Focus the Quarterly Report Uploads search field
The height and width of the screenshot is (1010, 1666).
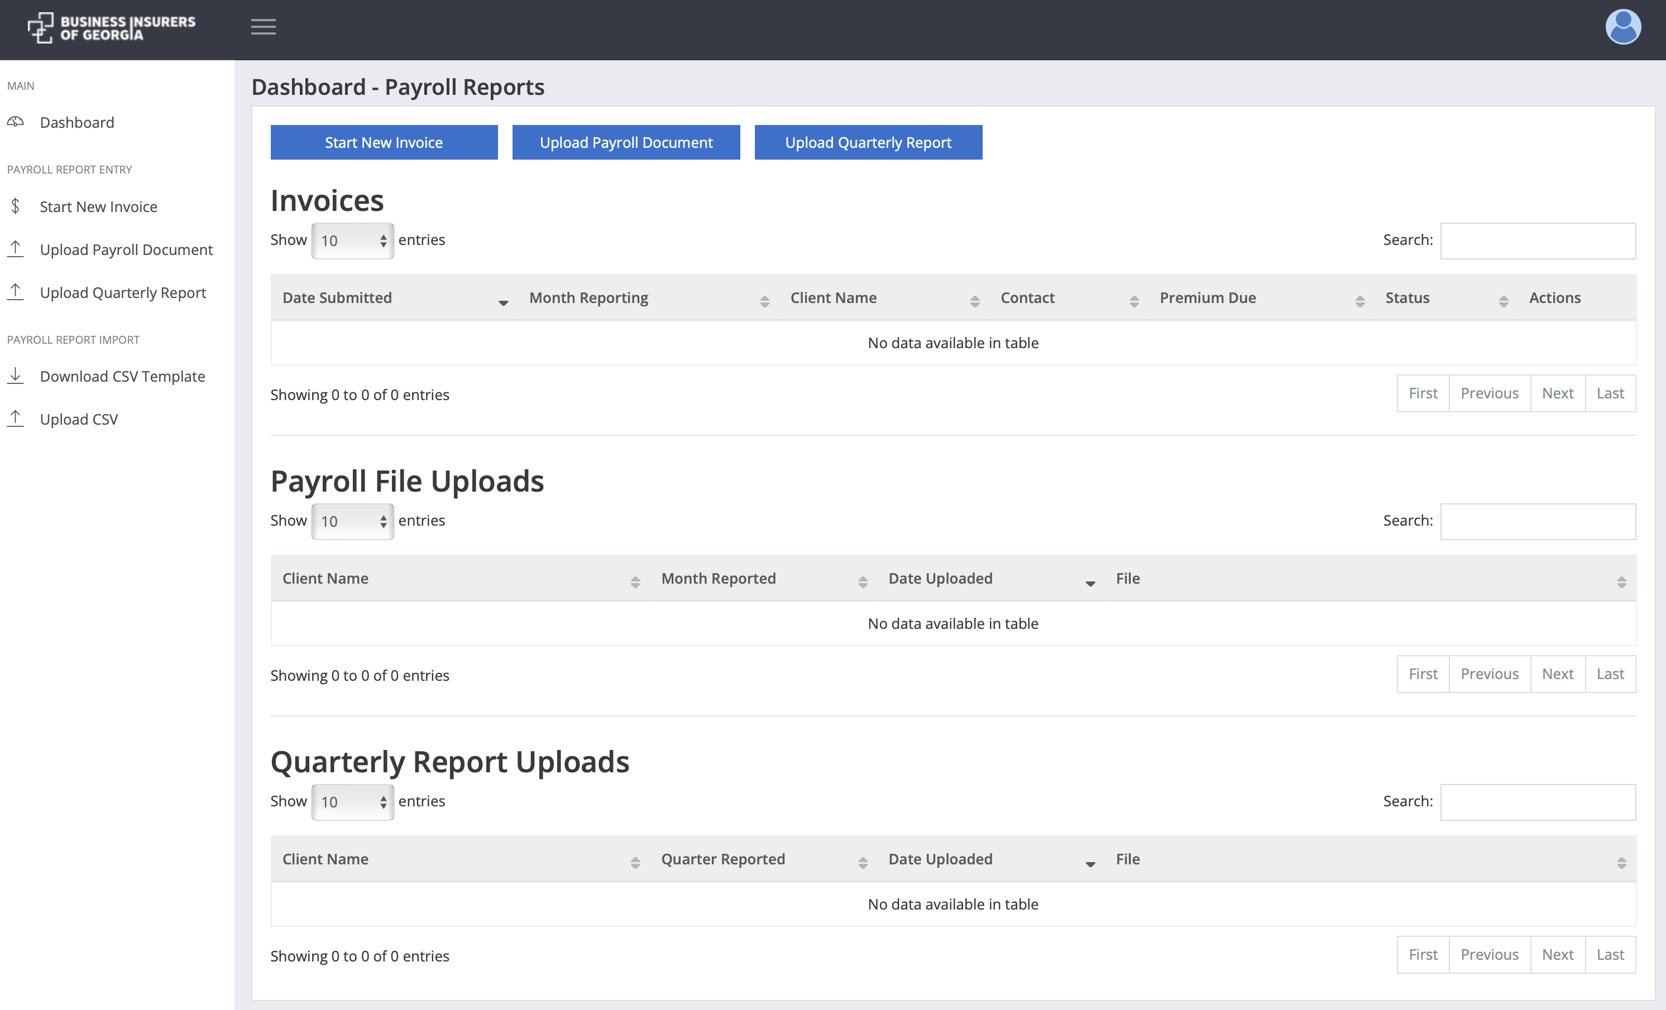(1538, 802)
